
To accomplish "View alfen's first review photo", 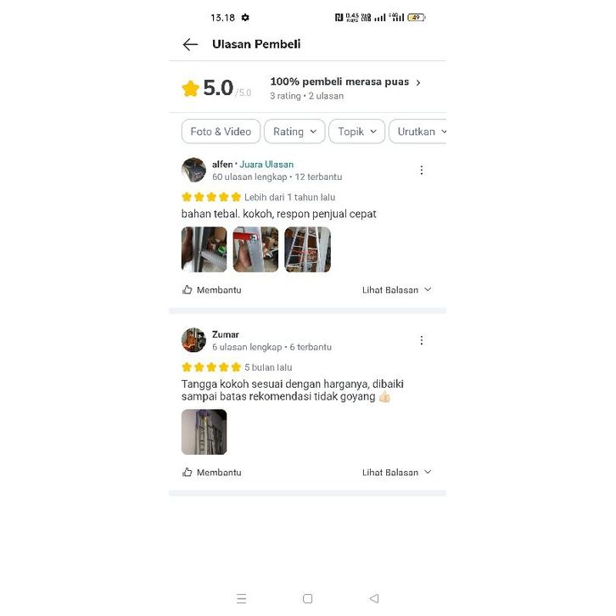I will point(204,249).
